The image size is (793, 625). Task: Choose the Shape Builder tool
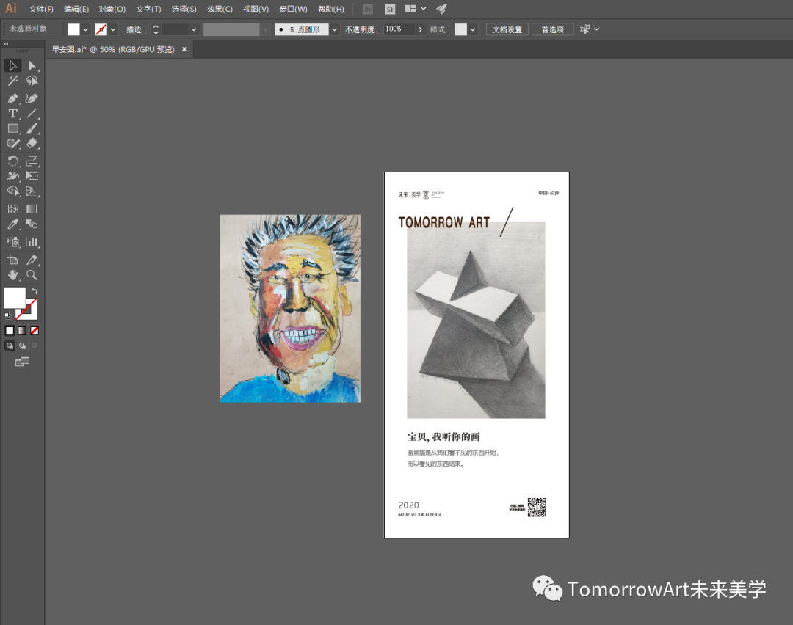(x=13, y=191)
